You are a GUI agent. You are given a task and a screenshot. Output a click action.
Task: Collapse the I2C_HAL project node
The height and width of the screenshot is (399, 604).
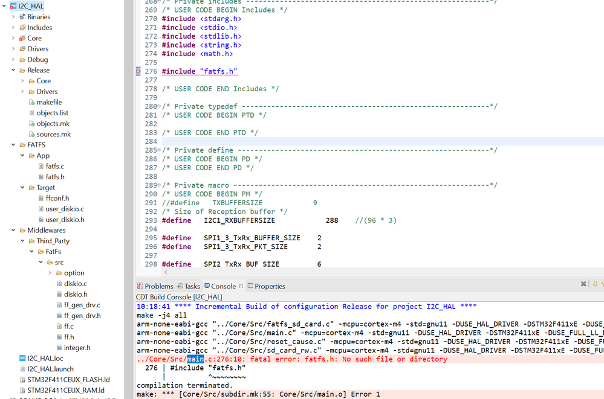[4, 6]
